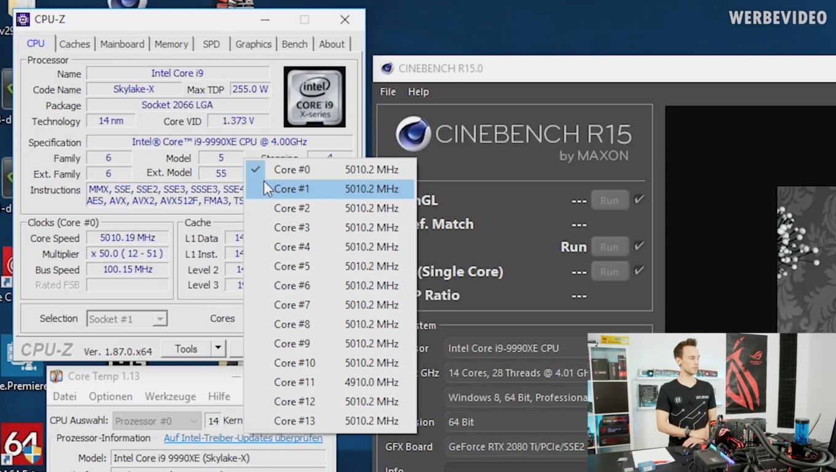Click the Core VID 1.373 V value
836x472 pixels.
(239, 121)
